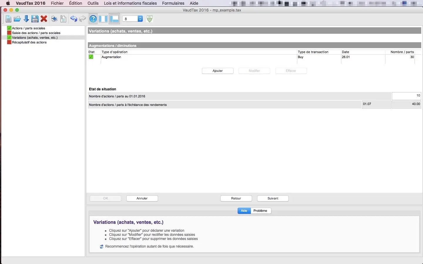Click the Buy transaction type cell

319,57
